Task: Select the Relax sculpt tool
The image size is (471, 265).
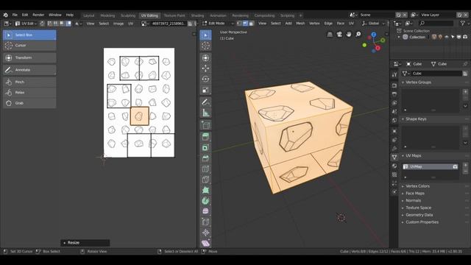Action: point(29,93)
